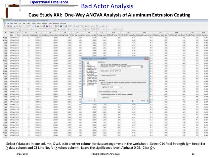The width and height of the screenshot is (211, 158).
Task: Select the Rectangle drawing tool
Action: tap(71, 29)
